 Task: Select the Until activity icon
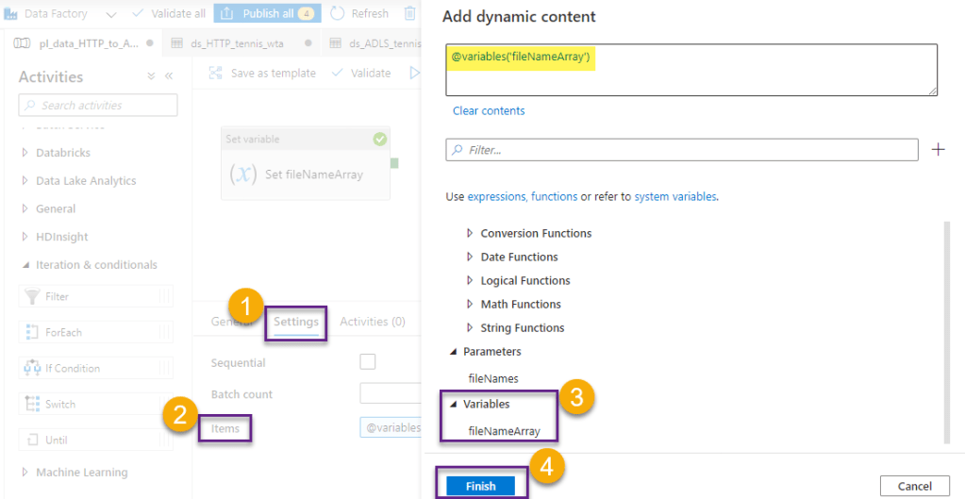coord(30,441)
